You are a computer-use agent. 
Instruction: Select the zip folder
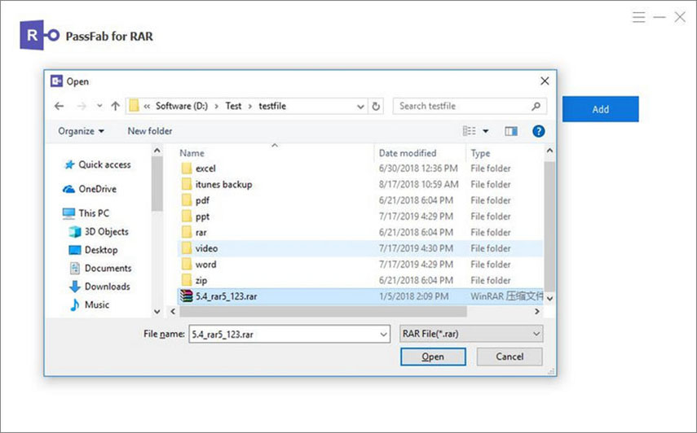tap(360, 280)
